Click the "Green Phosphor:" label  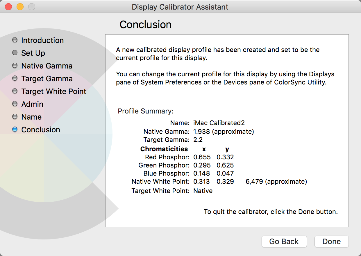coord(164,165)
